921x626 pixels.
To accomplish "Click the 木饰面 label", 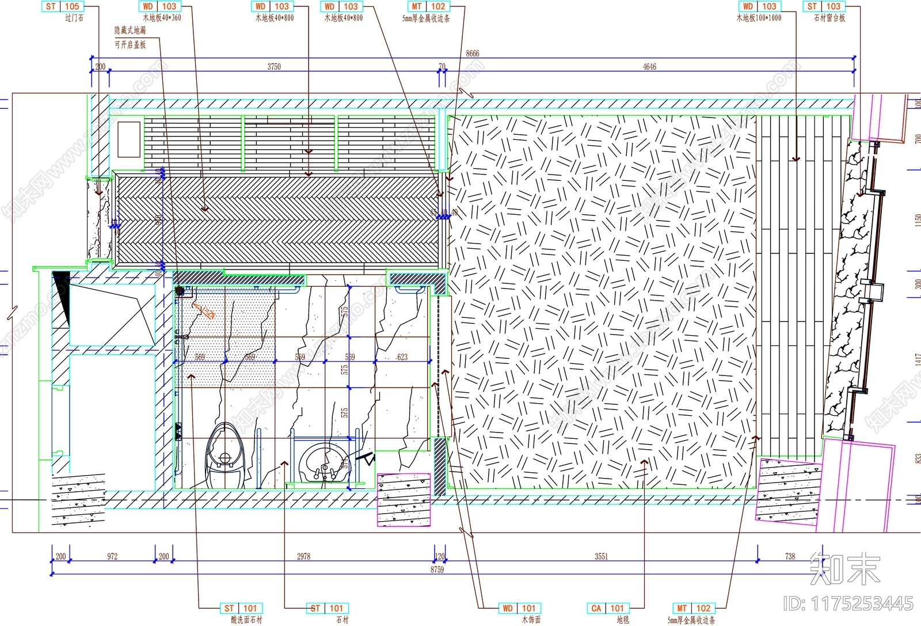I will [531, 620].
